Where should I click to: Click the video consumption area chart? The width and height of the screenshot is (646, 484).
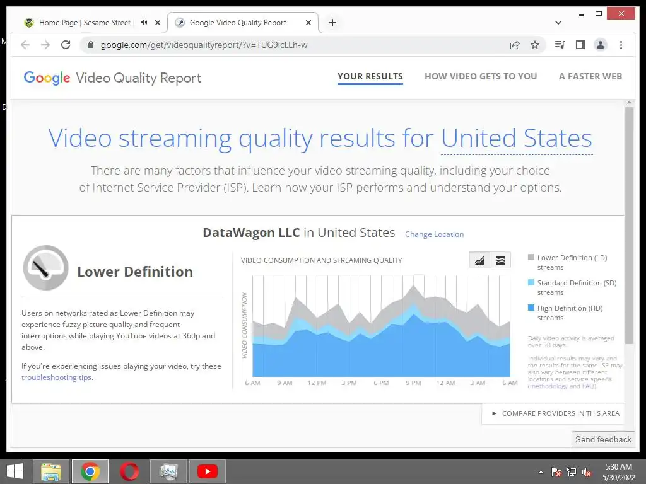[x=381, y=326]
